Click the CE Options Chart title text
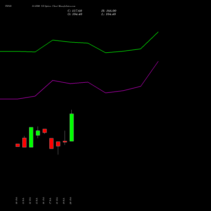Screen dimensions: 211x211 tap(54, 6)
